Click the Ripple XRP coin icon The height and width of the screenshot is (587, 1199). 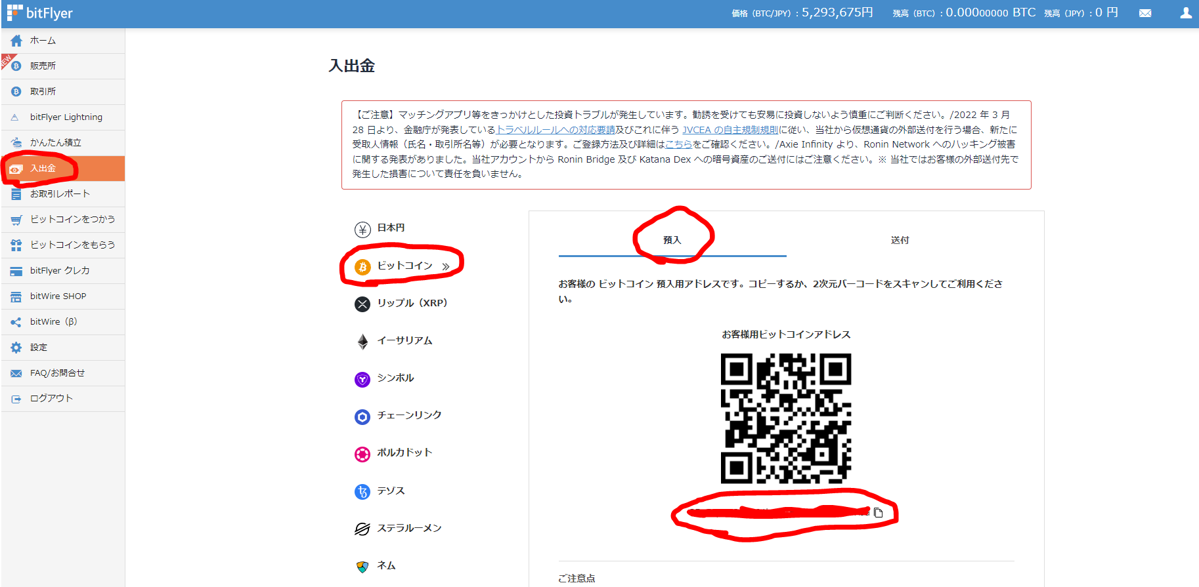pyautogui.click(x=362, y=304)
